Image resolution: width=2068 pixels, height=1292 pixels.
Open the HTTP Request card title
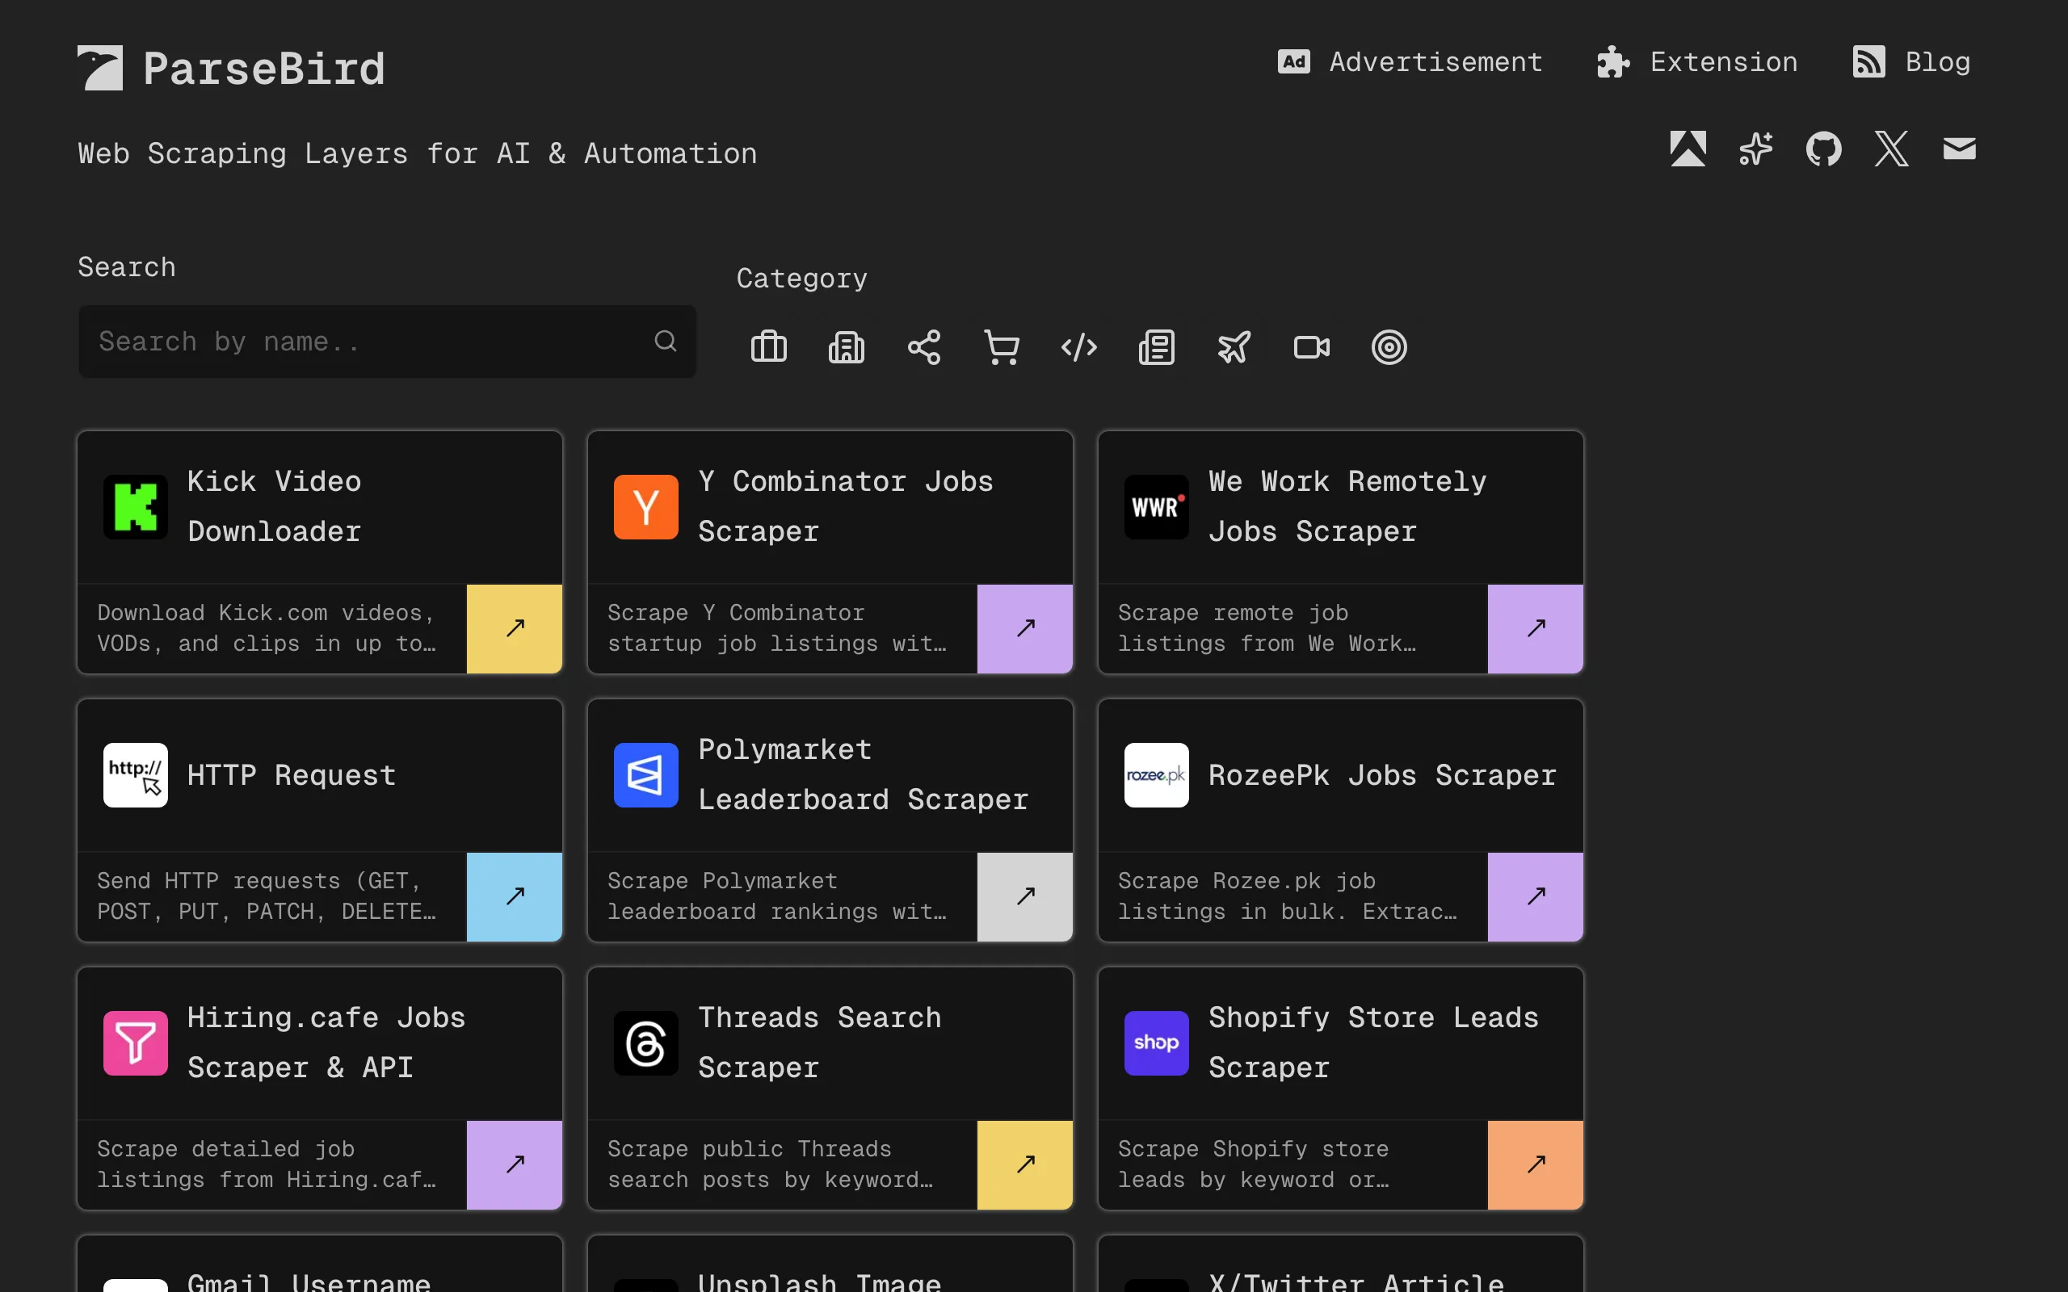pyautogui.click(x=292, y=775)
